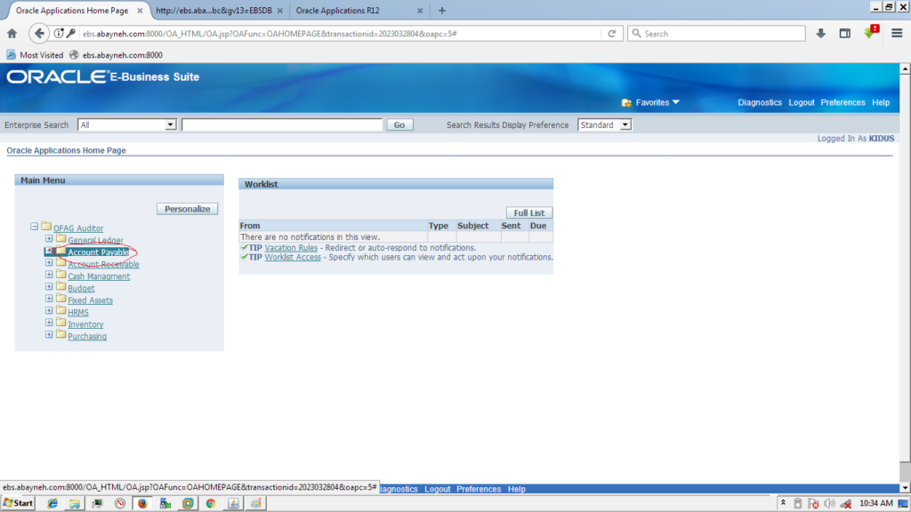Open the Firefox taskbar icon

142,503
